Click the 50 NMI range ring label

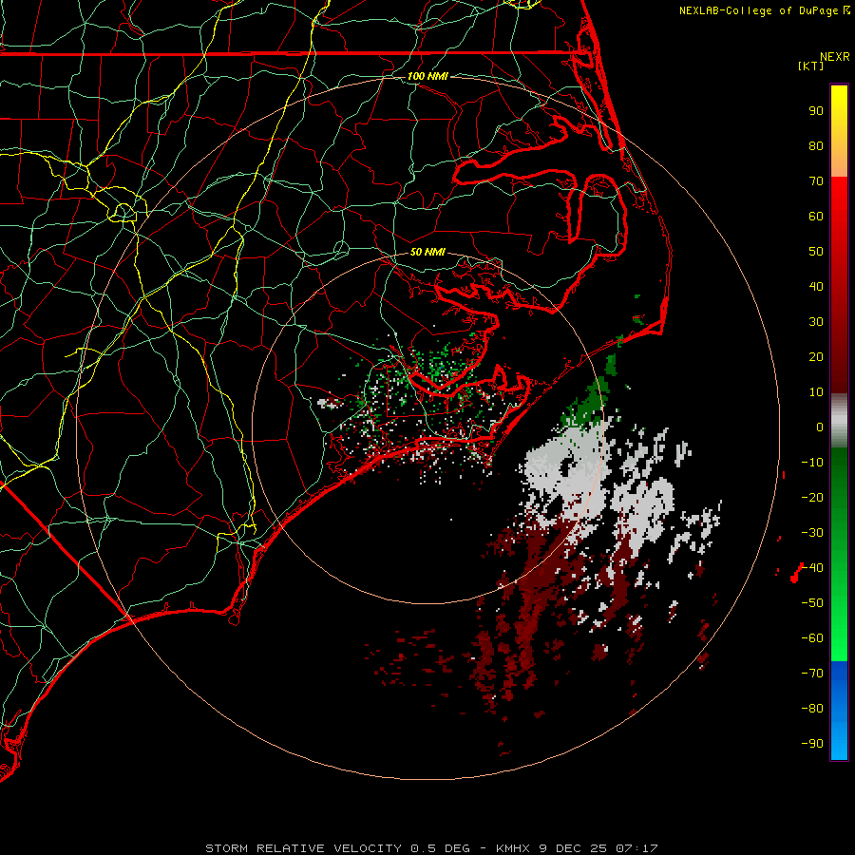(x=427, y=252)
